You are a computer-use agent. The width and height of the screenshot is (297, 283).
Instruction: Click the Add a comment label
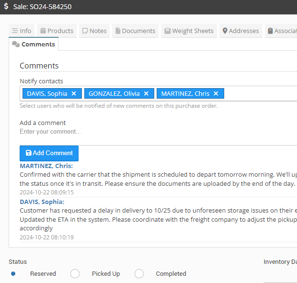[x=43, y=123]
